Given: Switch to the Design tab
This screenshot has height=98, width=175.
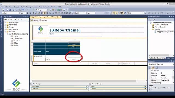Looking at the screenshot, I should click(x=34, y=20).
